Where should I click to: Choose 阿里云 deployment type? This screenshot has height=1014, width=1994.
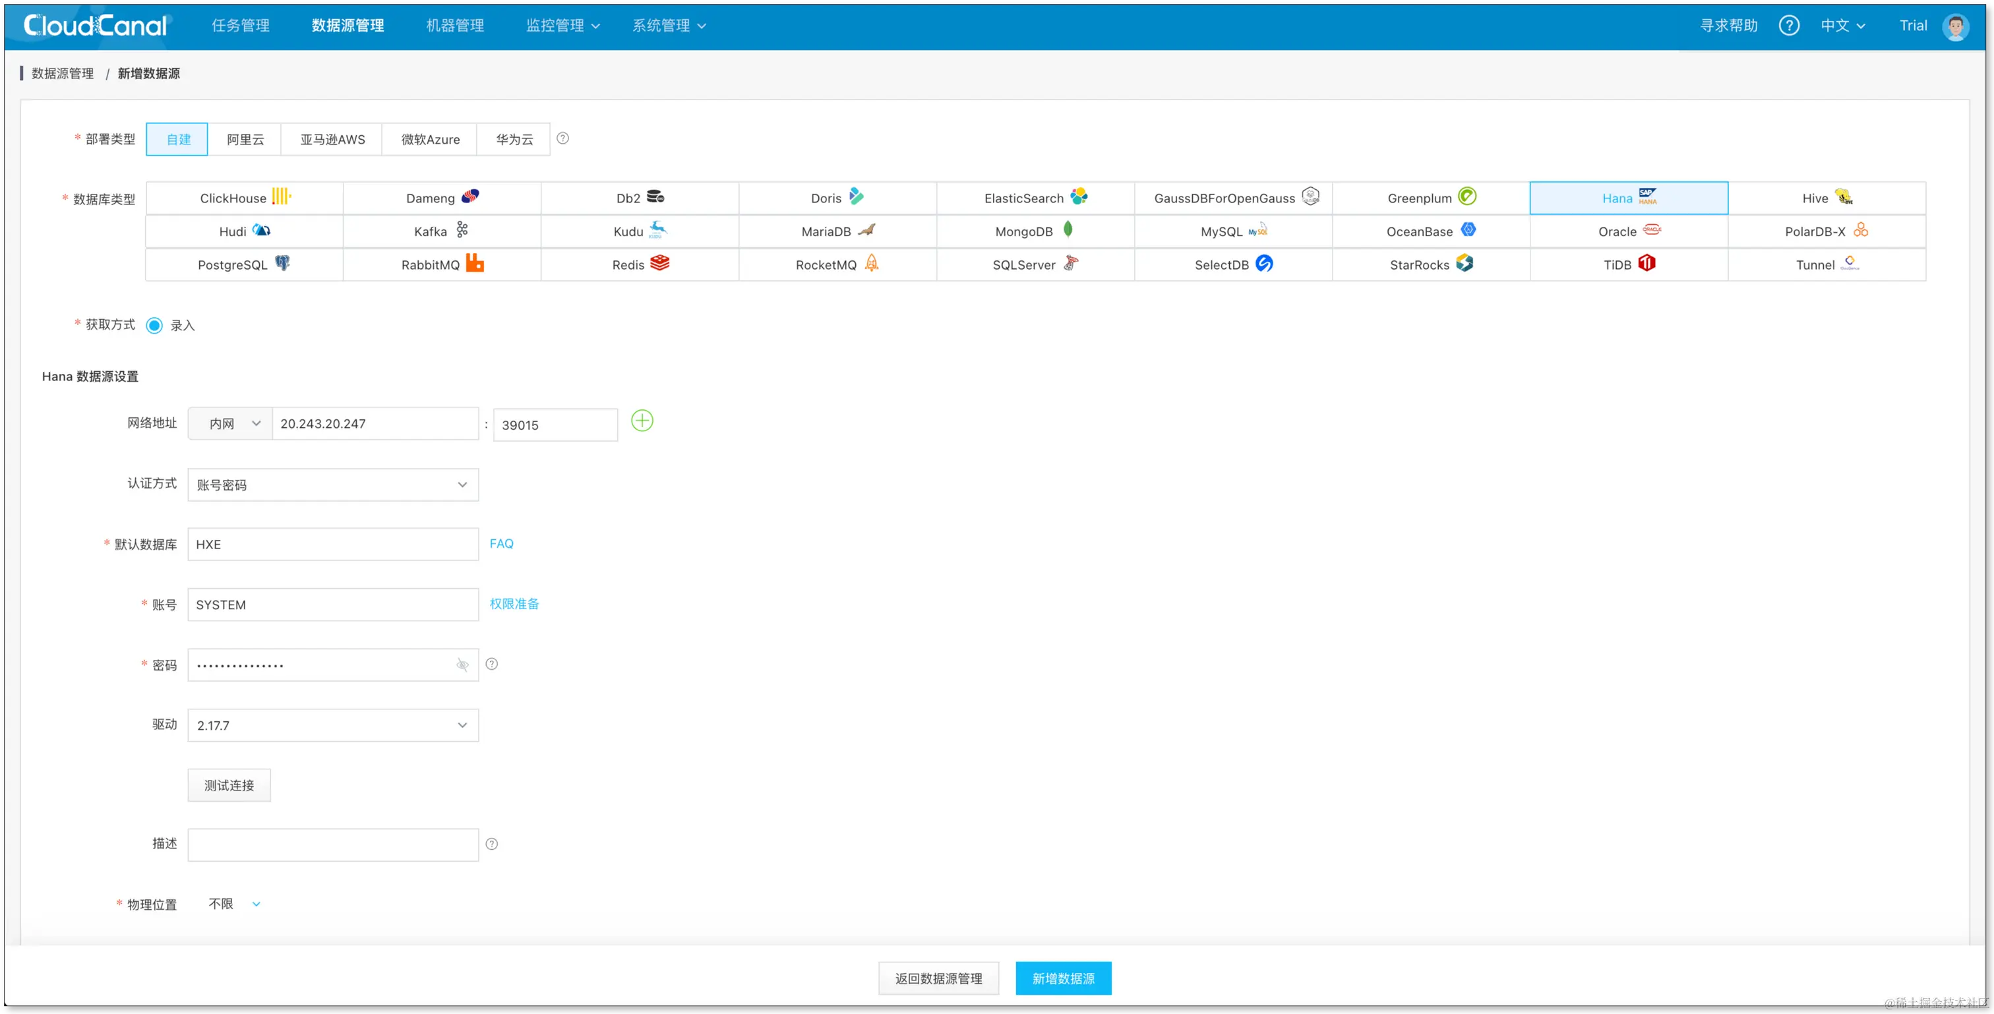point(245,139)
